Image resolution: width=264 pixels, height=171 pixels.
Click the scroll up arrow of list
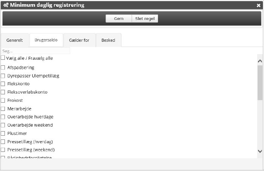click(260, 61)
